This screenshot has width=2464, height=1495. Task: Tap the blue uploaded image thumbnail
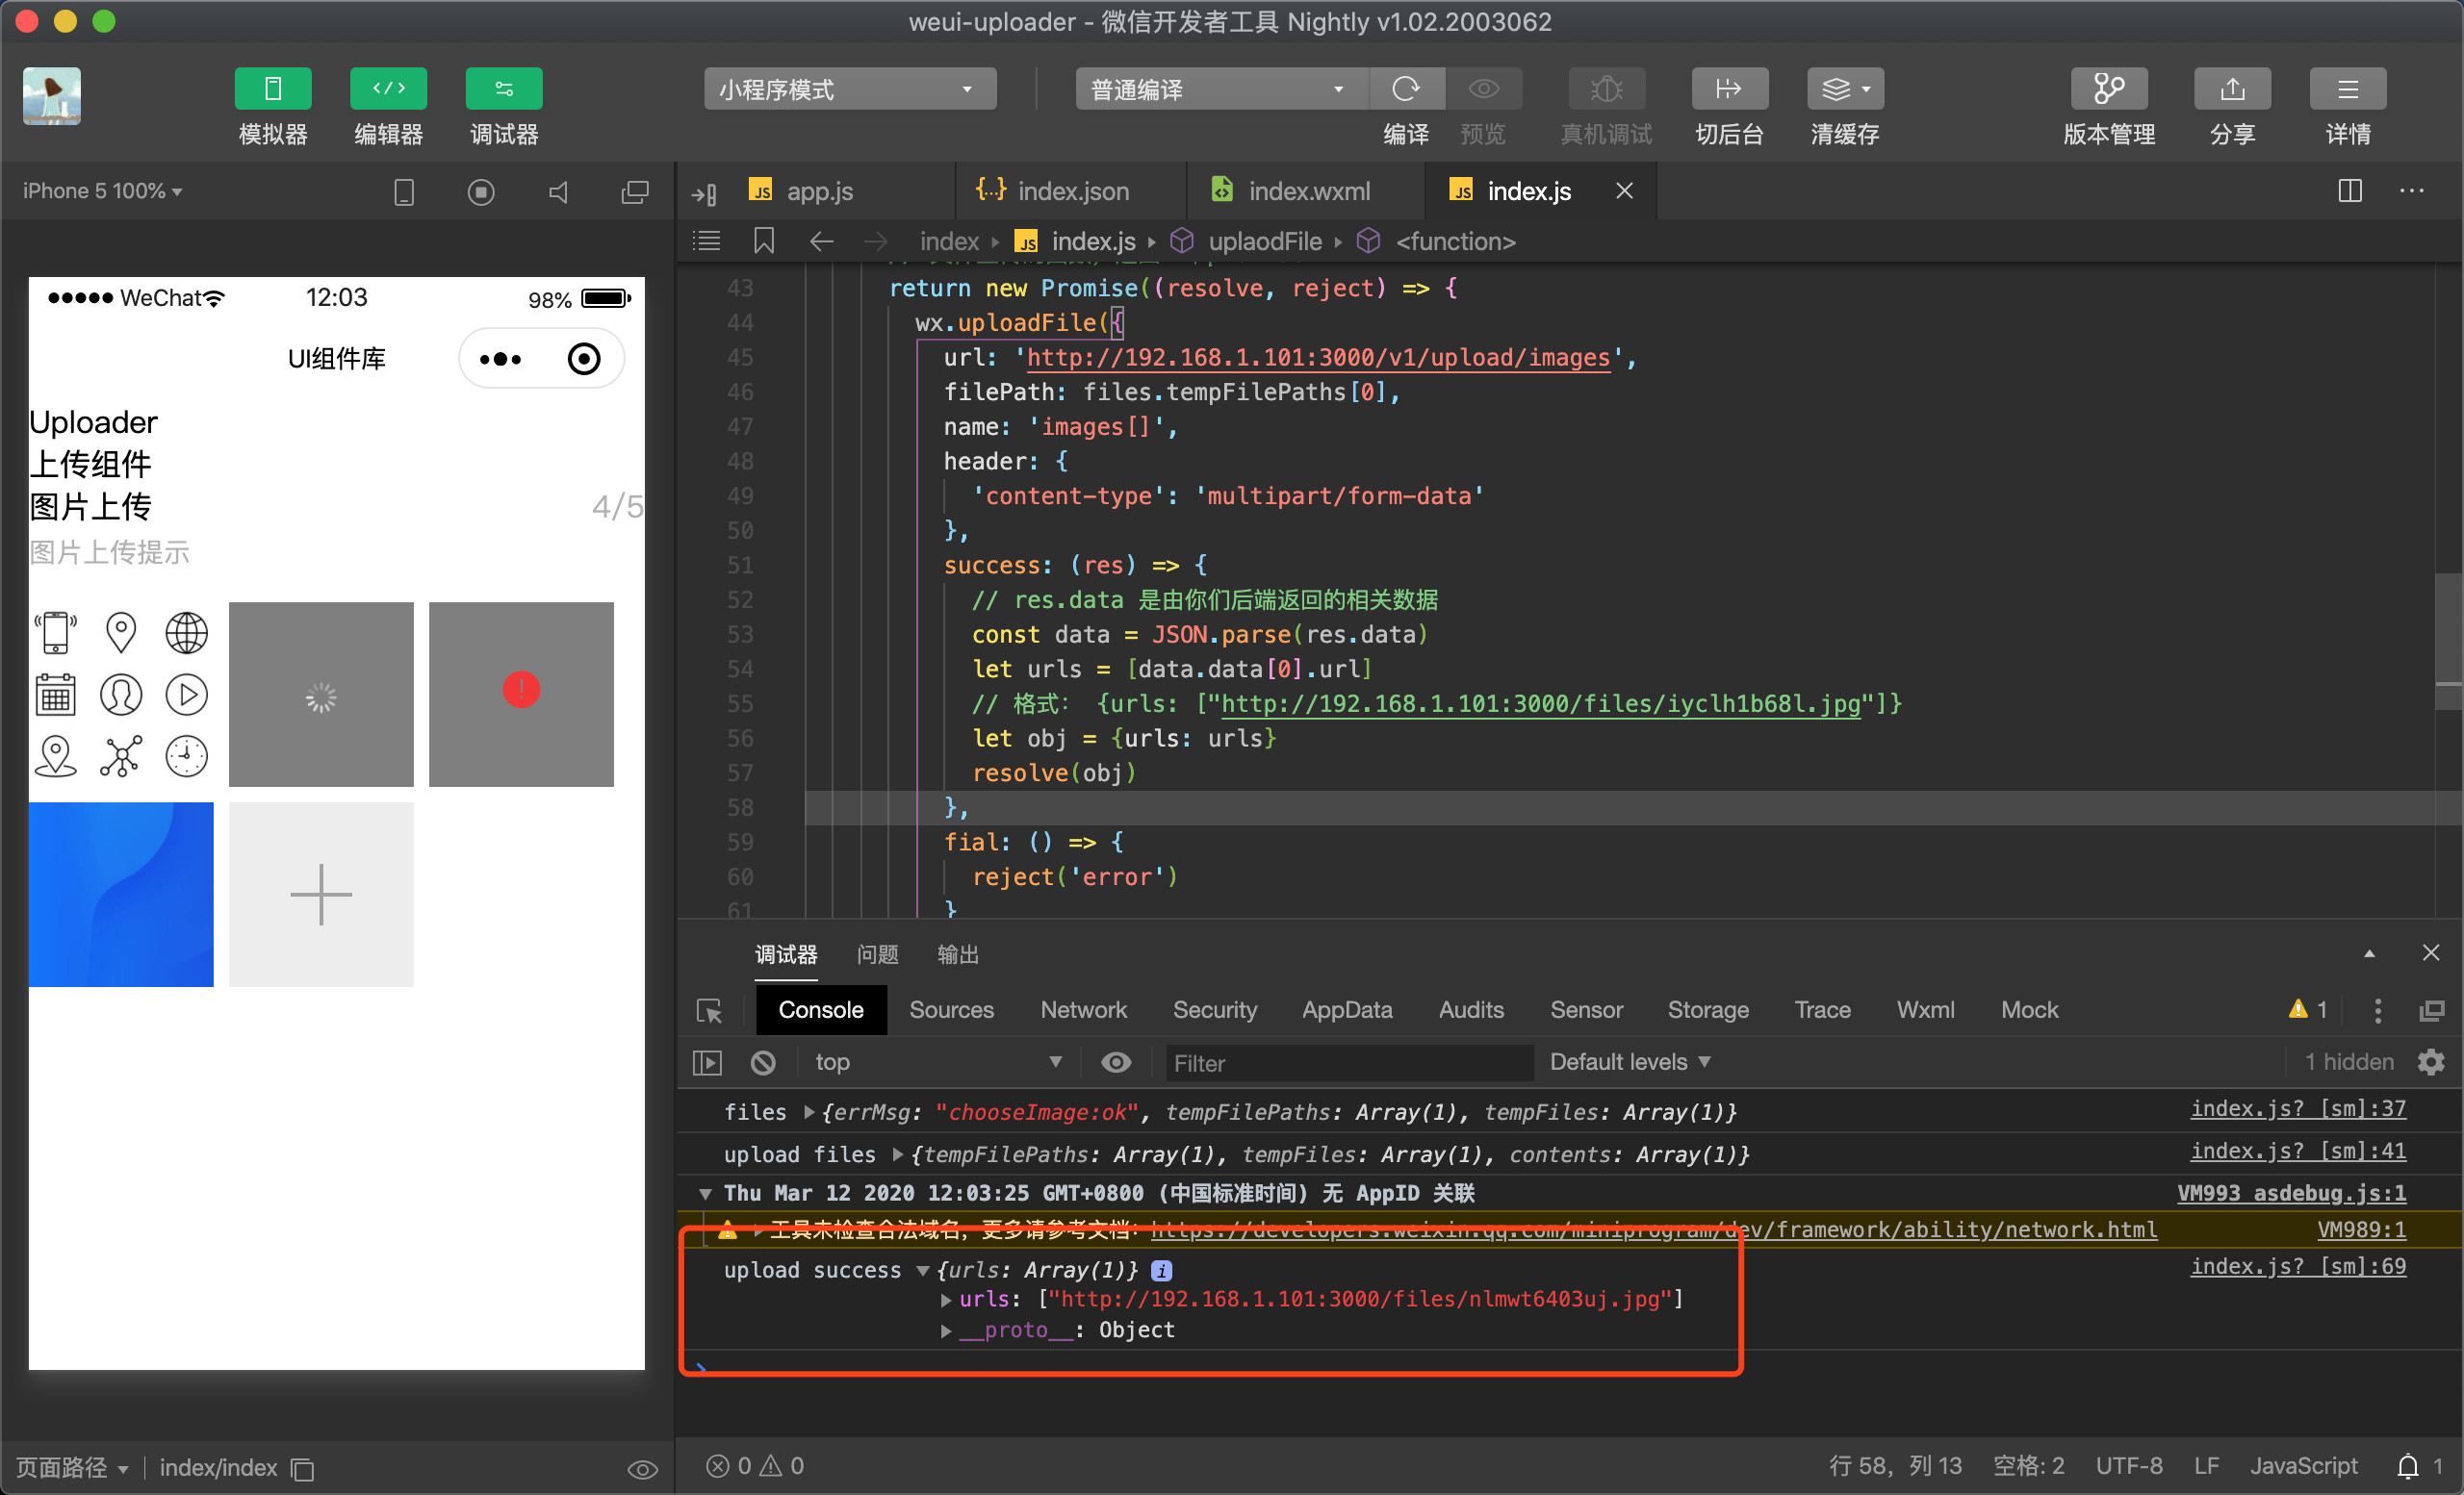click(121, 895)
